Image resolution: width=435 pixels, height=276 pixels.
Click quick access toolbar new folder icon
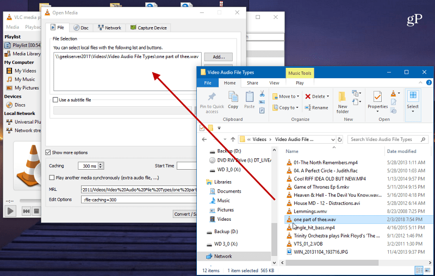click(210, 128)
